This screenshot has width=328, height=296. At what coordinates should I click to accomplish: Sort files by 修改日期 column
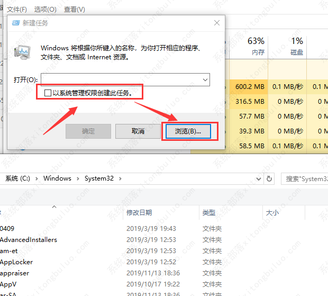(x=139, y=213)
